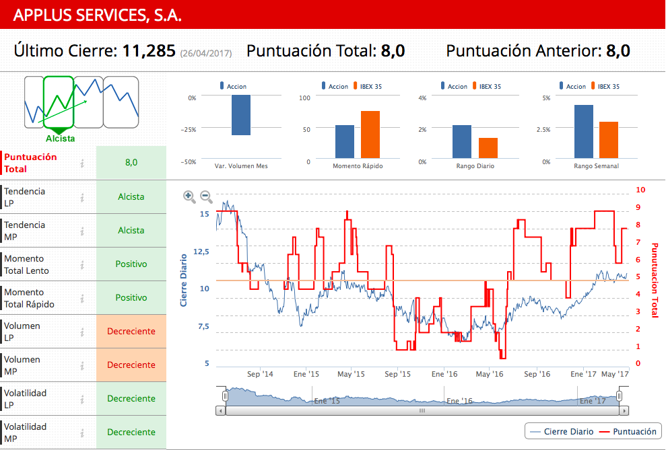Toggle Puntuación series in legend
This screenshot has height=450, width=666.
(x=628, y=431)
